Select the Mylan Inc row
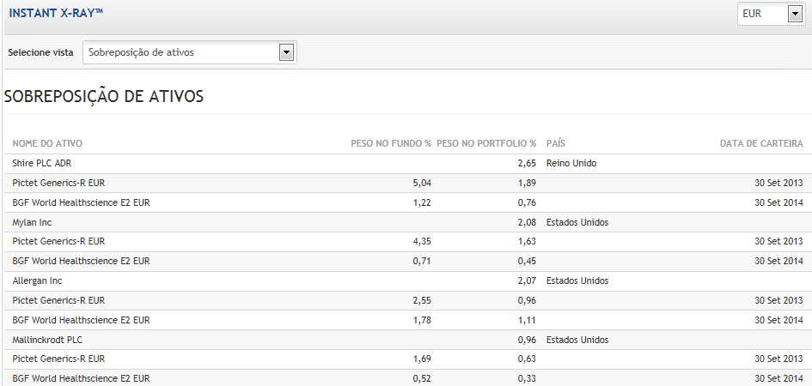This screenshot has width=812, height=386. pyautogui.click(x=32, y=222)
